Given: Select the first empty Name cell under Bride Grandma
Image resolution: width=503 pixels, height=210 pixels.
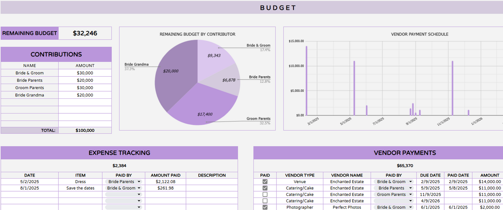Looking at the screenshot, I should [30, 102].
